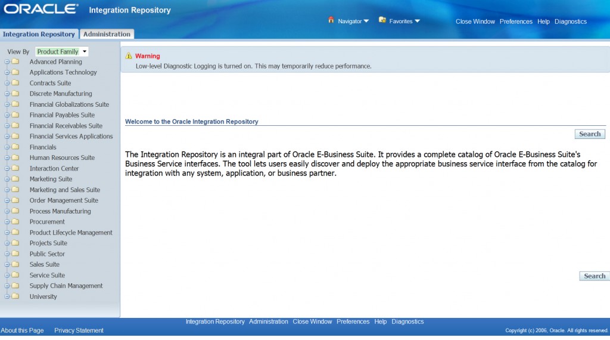The image size is (610, 340).
Task: Click the Advanced Planning folder icon
Action: (x=15, y=61)
